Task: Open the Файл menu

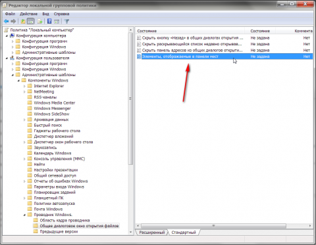Action: pos(10,14)
